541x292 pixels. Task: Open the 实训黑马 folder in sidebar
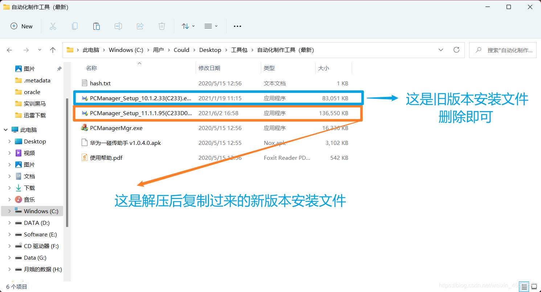[x=34, y=104]
